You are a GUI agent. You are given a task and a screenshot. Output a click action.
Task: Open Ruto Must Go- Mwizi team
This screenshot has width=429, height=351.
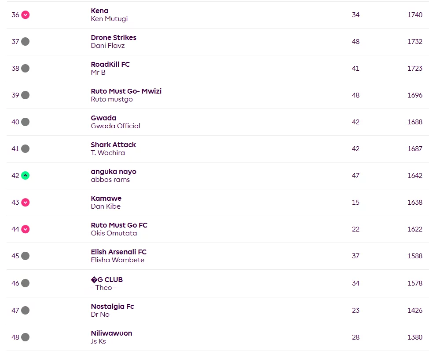tap(126, 91)
